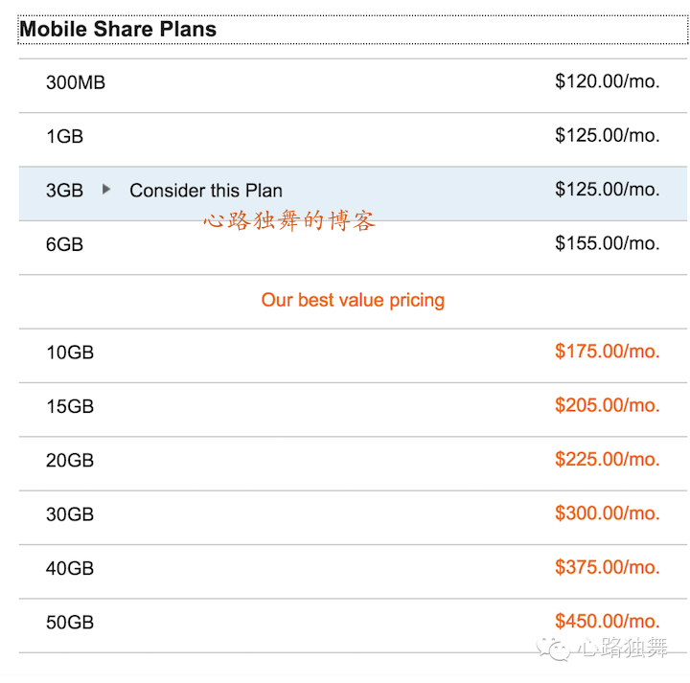
Task: Pick the 6GB plan row
Action: click(x=353, y=248)
